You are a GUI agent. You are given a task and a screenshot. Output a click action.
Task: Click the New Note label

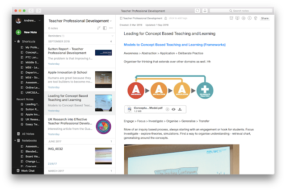[30, 32]
